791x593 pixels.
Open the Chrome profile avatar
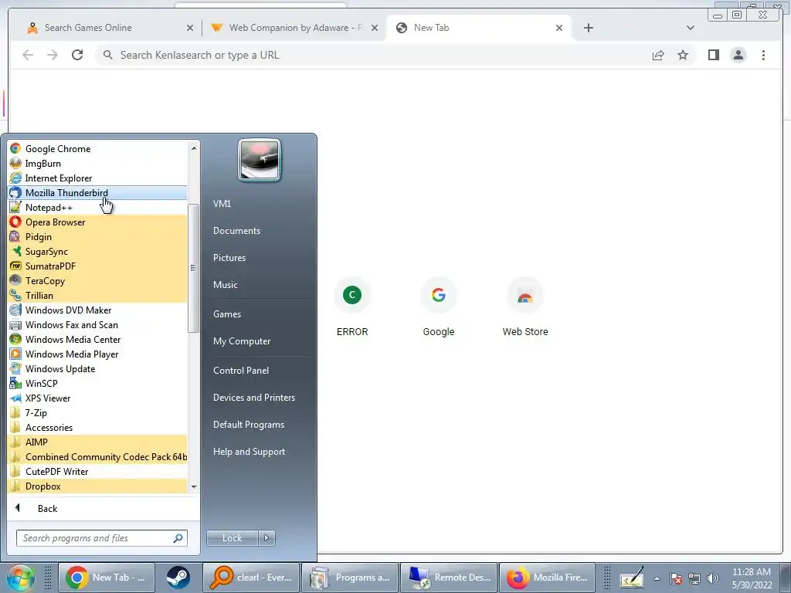738,55
